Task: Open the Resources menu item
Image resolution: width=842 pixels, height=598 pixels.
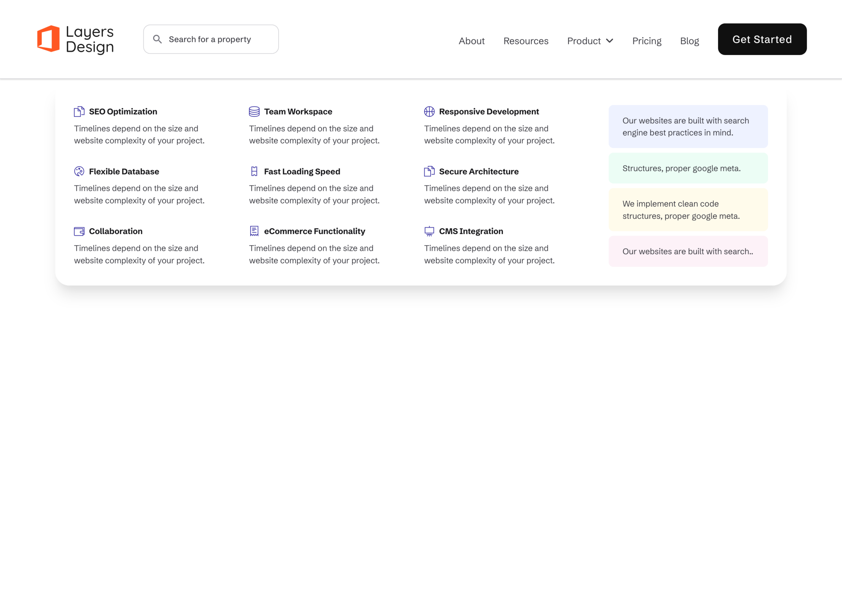Action: click(x=526, y=41)
